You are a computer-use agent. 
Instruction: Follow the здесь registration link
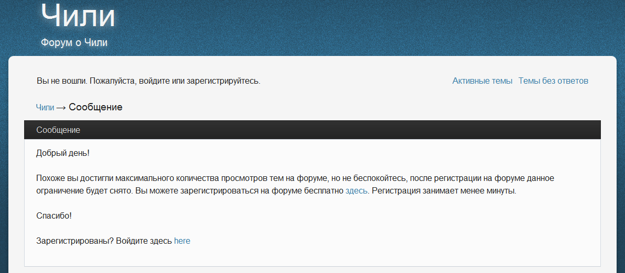click(x=357, y=191)
